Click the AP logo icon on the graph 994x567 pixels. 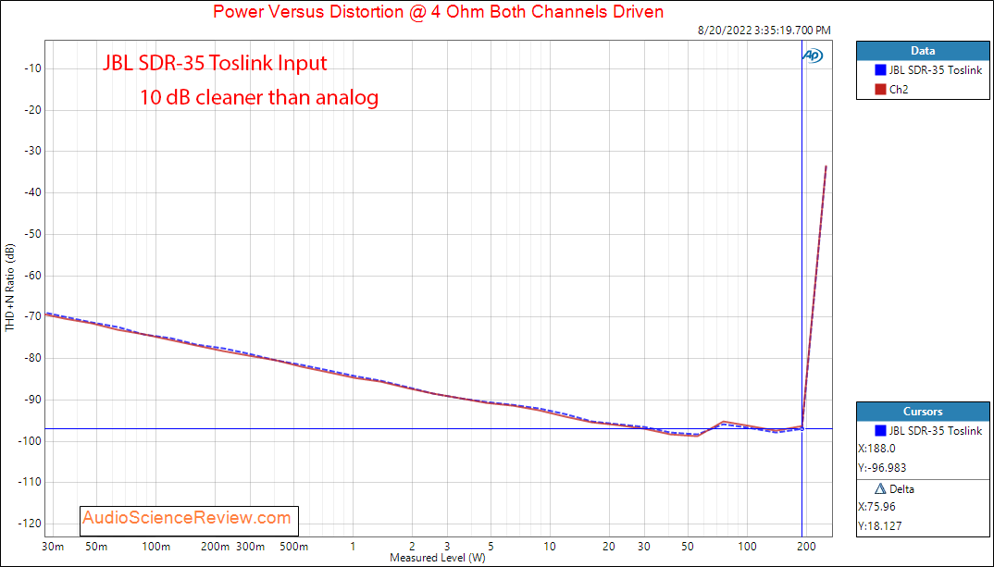coord(812,55)
